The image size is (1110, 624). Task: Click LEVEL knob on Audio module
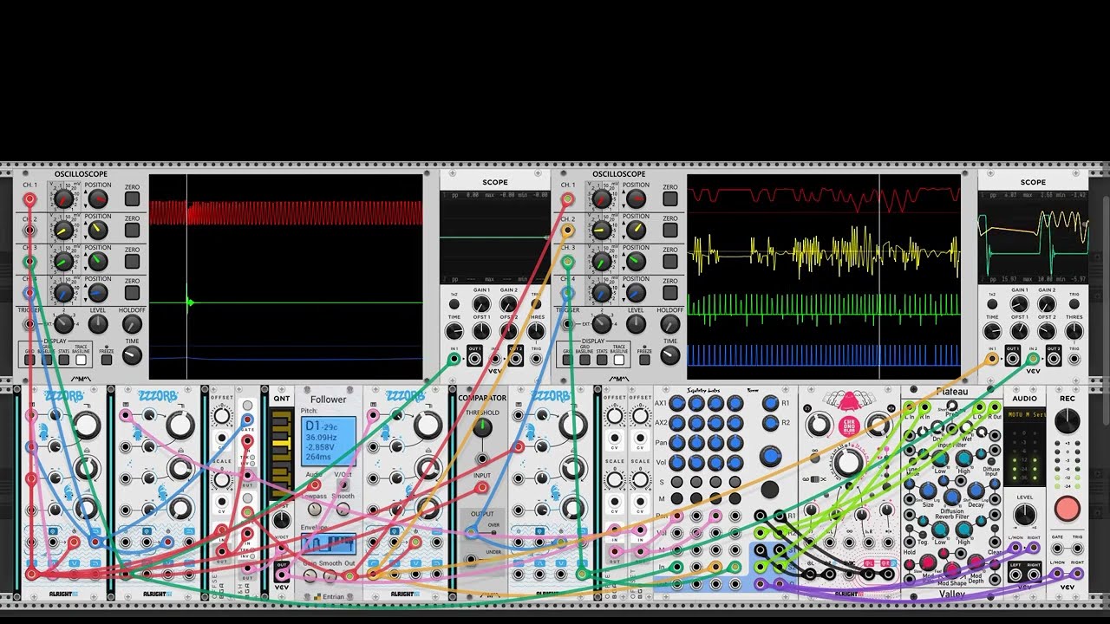coord(1024,515)
